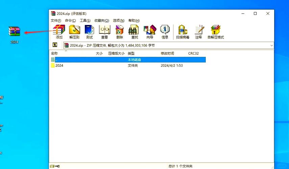The width and height of the screenshot is (289, 169).
Task: Open the 命令(C) menu
Action: pyautogui.click(x=70, y=21)
